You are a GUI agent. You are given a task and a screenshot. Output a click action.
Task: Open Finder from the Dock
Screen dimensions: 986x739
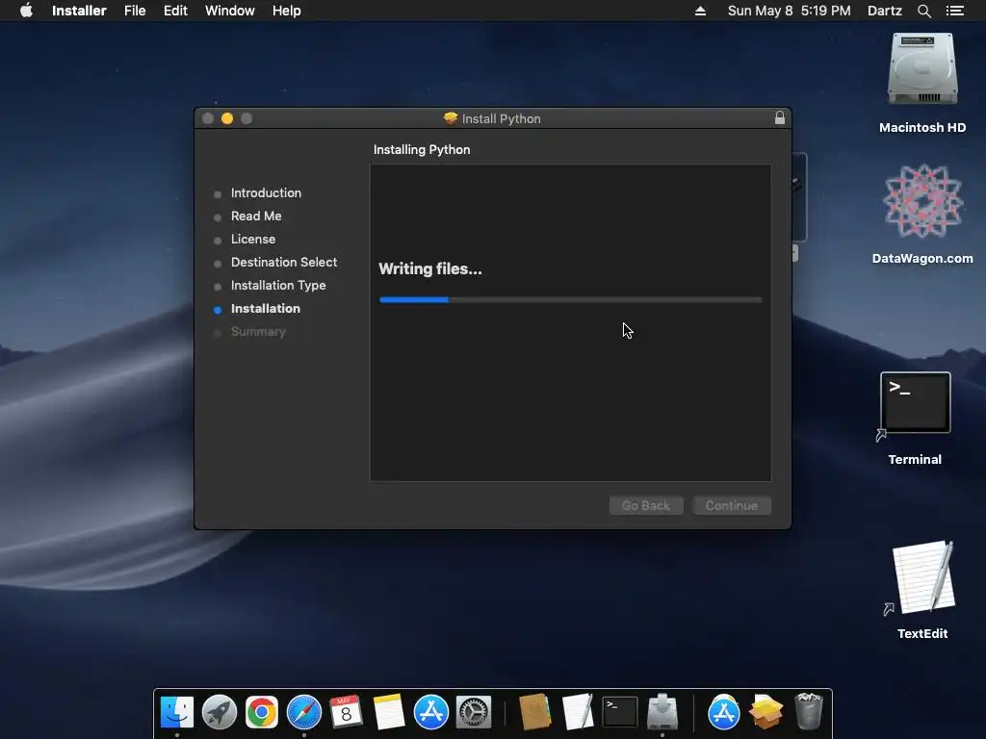pyautogui.click(x=177, y=712)
